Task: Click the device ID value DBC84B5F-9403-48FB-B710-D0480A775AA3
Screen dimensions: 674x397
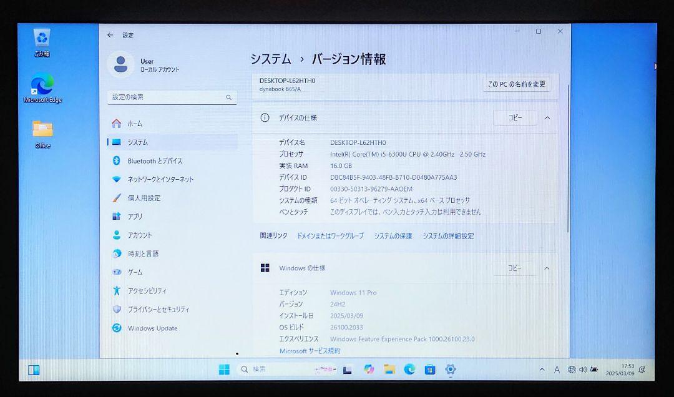Action: (x=393, y=177)
